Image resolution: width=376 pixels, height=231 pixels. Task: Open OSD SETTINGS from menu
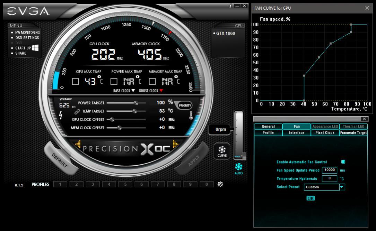(27, 38)
